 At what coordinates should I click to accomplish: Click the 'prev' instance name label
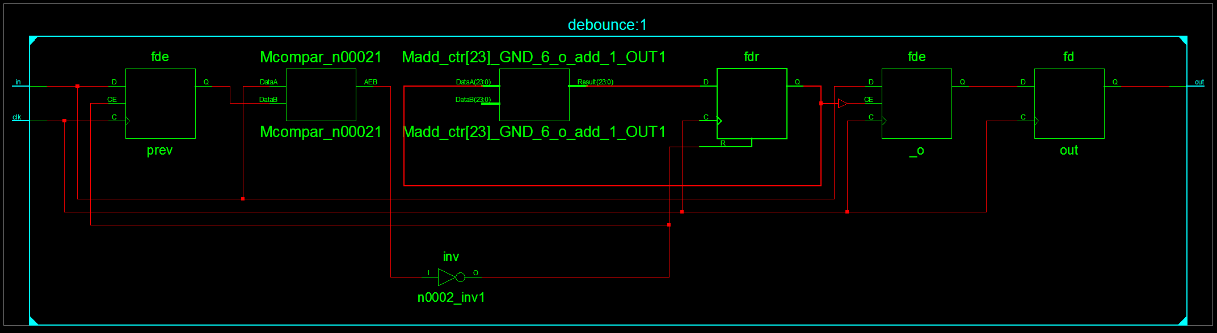click(159, 151)
